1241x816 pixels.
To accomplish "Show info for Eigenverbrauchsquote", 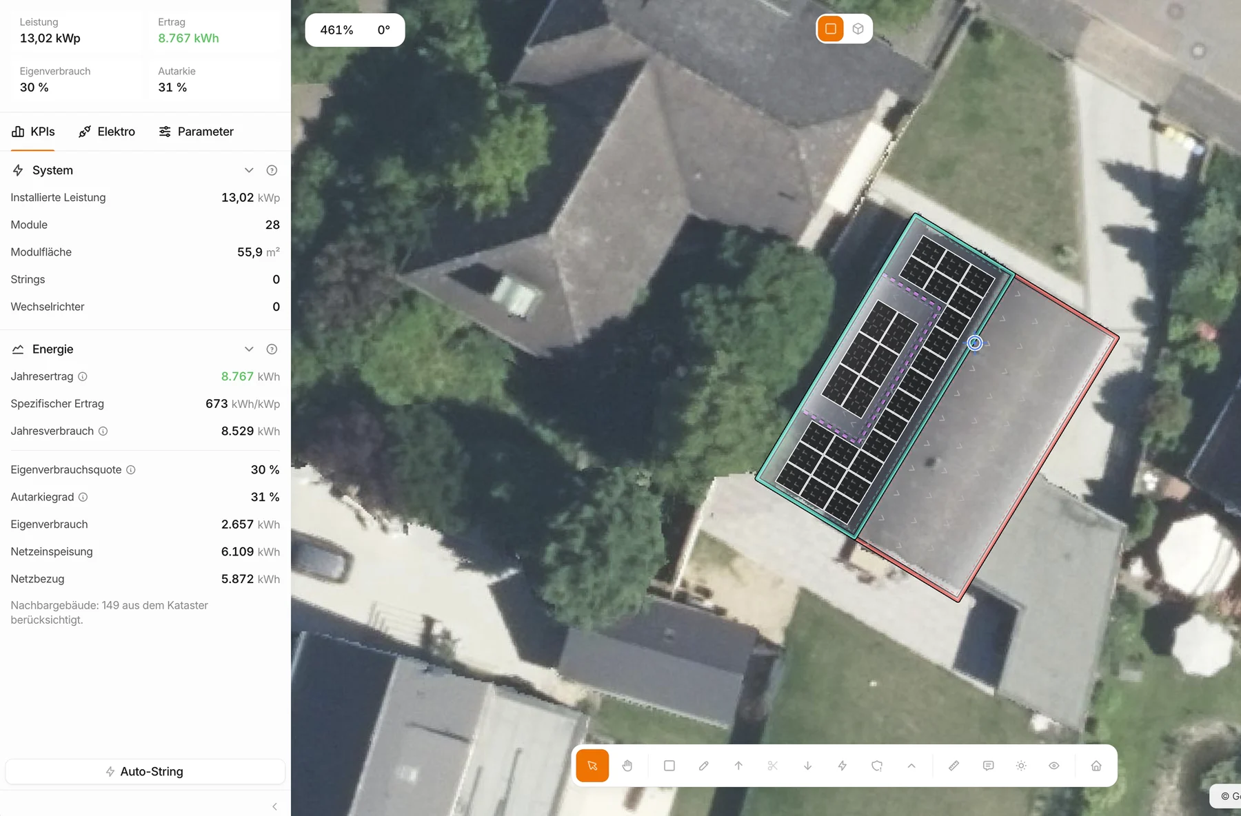I will pyautogui.click(x=131, y=470).
